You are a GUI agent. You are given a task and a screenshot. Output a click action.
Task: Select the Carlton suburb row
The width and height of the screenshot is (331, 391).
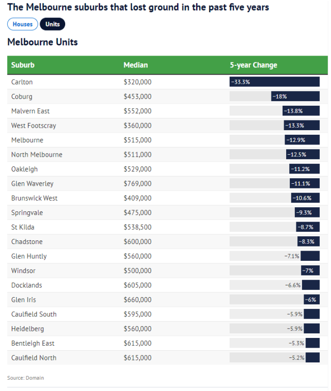click(22, 82)
